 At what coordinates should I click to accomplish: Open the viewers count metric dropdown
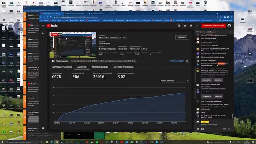click(174, 81)
